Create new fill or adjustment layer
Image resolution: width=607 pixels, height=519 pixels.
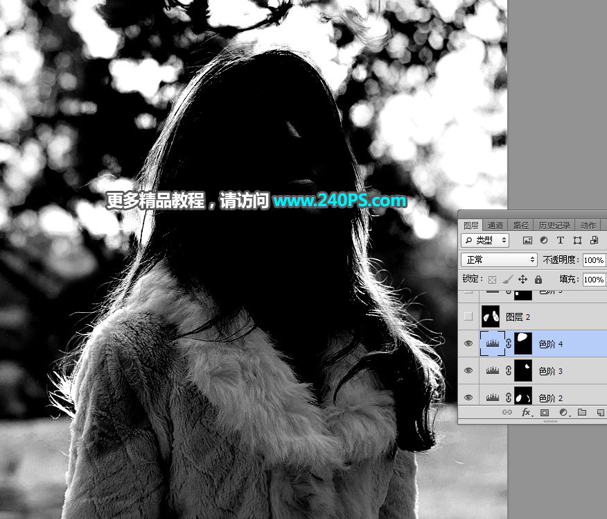point(564,412)
